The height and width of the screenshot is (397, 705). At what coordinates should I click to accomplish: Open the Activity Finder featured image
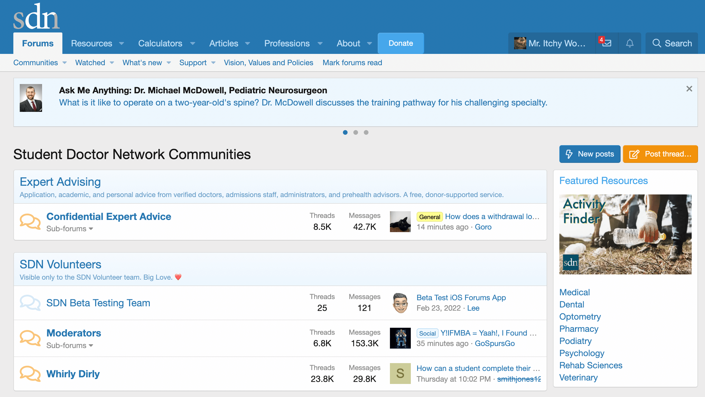pyautogui.click(x=625, y=234)
